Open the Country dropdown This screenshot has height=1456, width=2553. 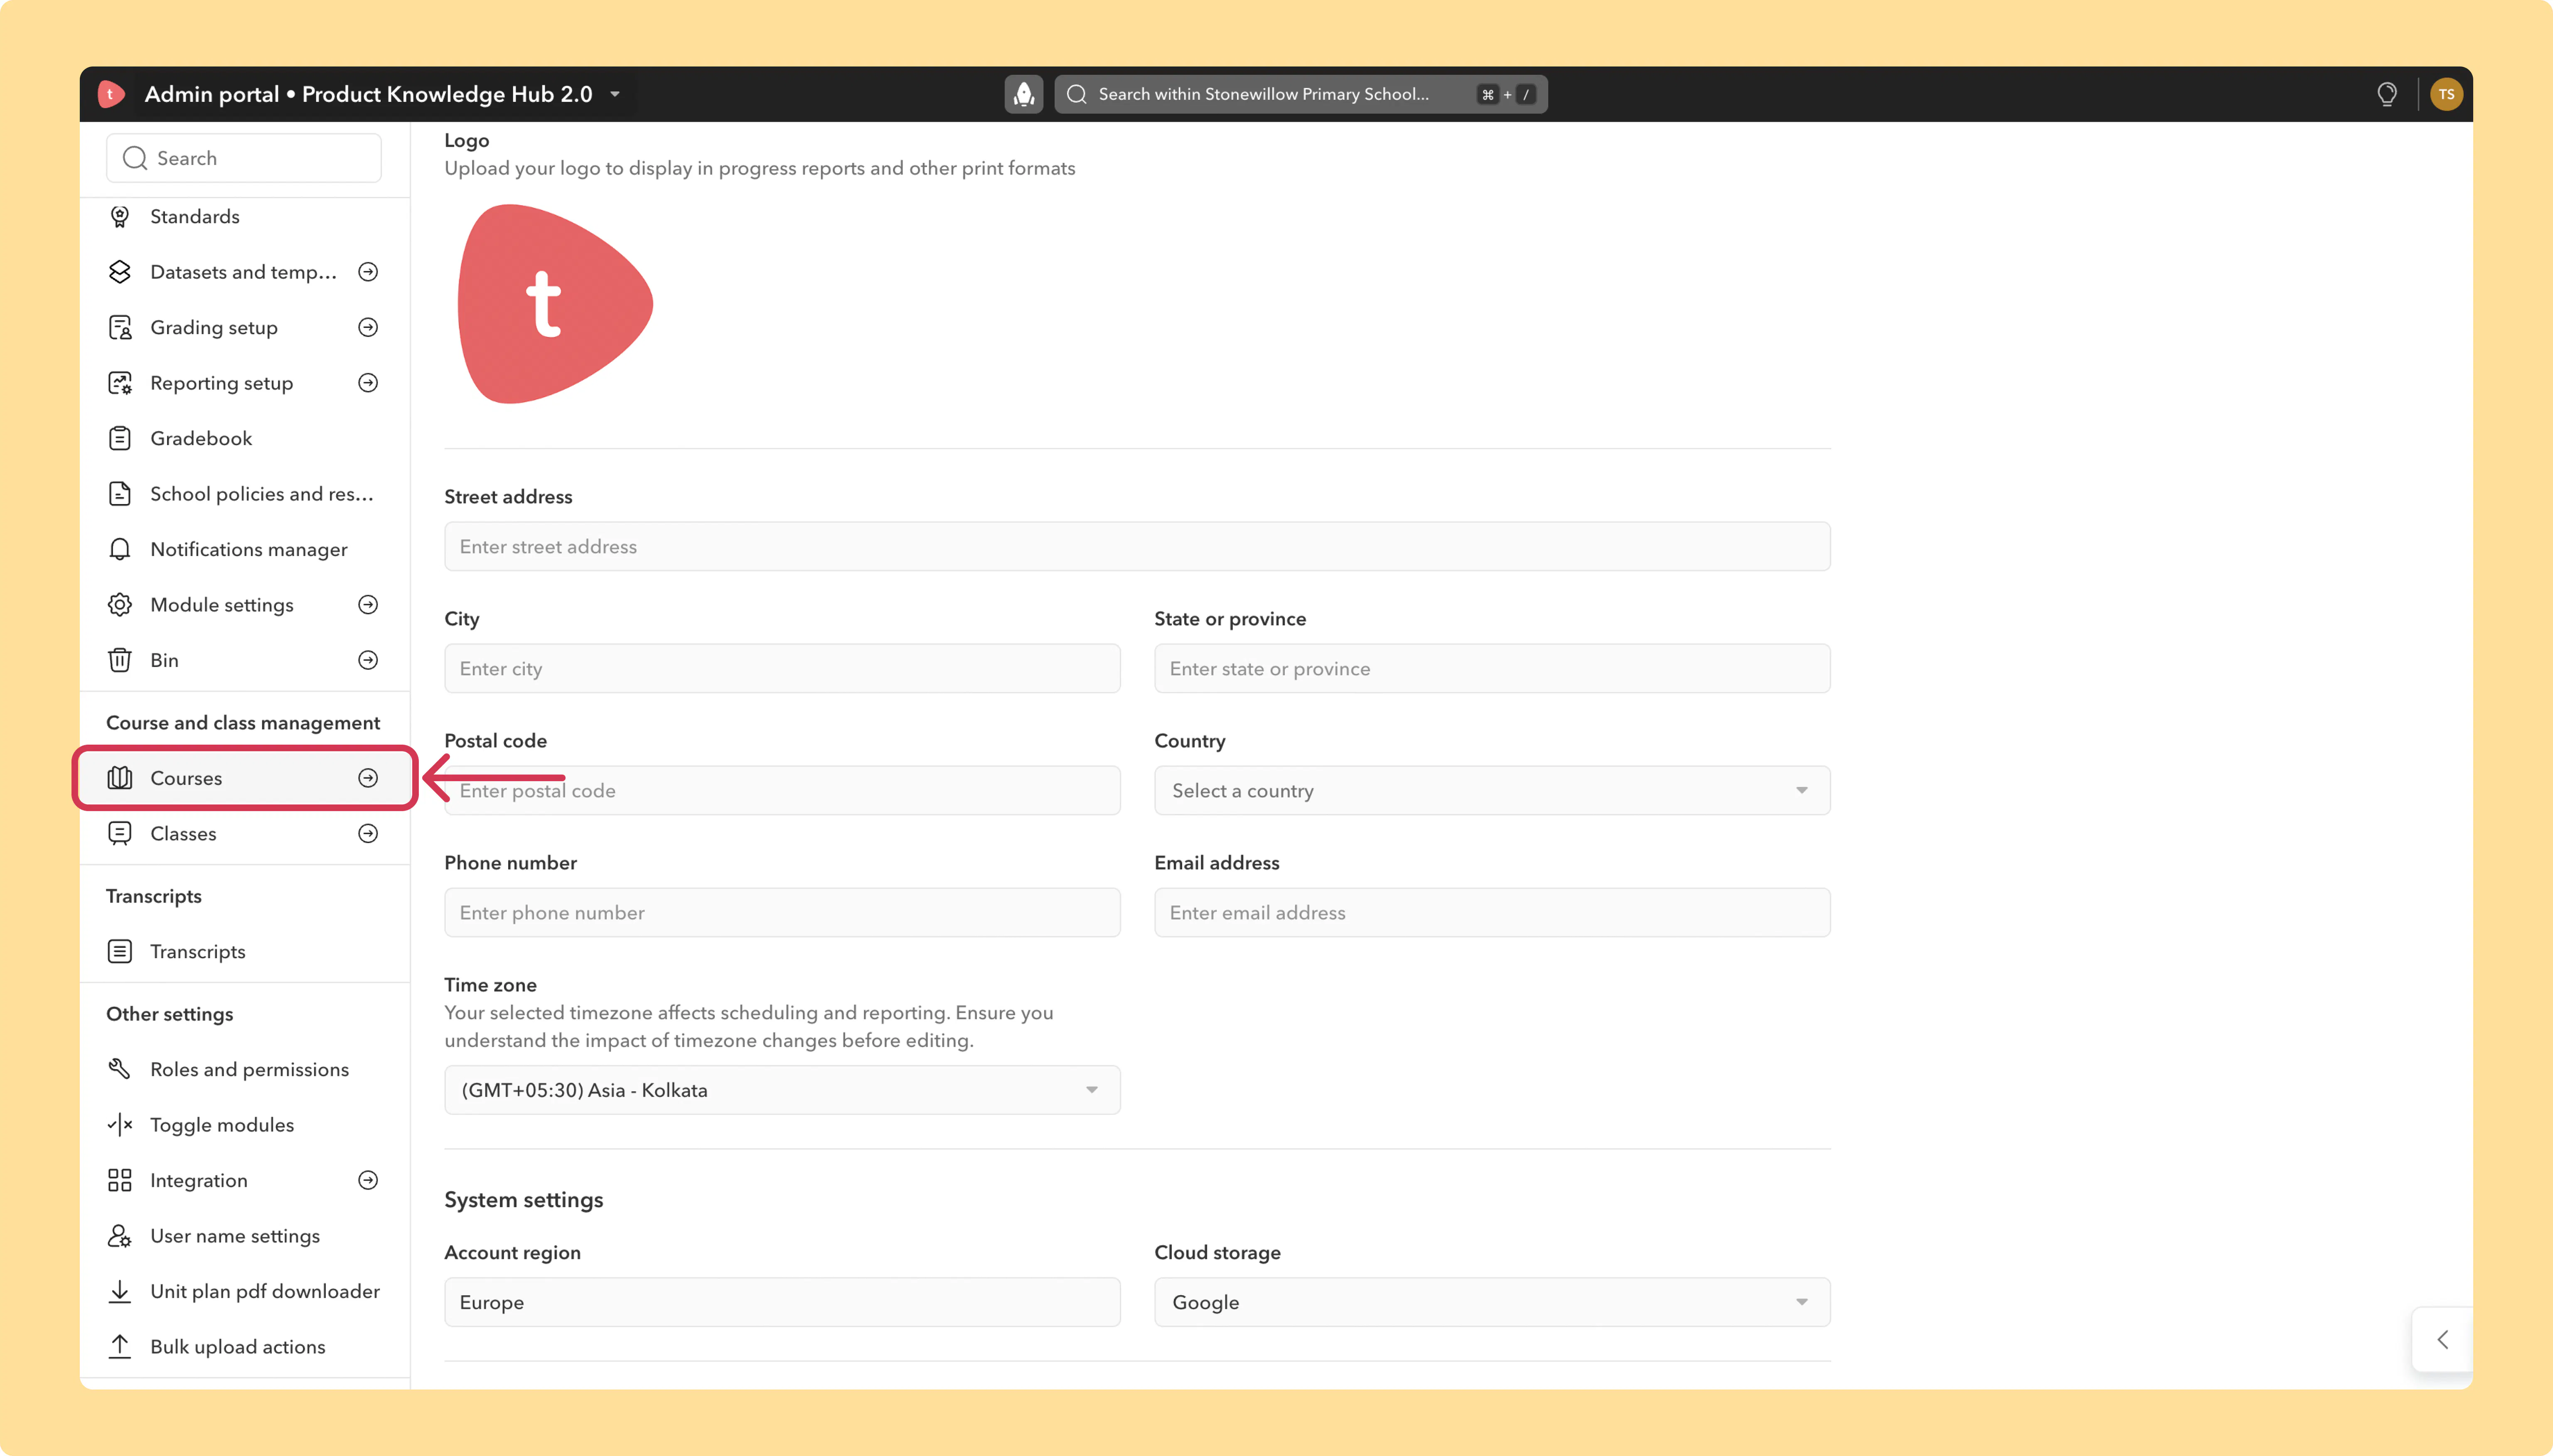1492,790
